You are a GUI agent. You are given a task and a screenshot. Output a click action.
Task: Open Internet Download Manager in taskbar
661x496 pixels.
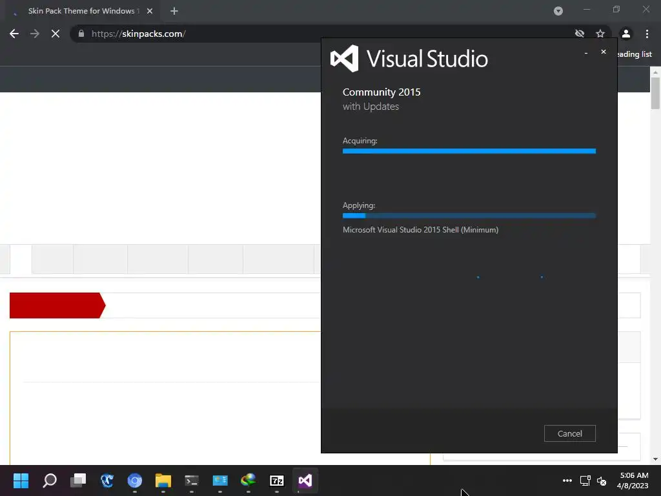point(249,480)
